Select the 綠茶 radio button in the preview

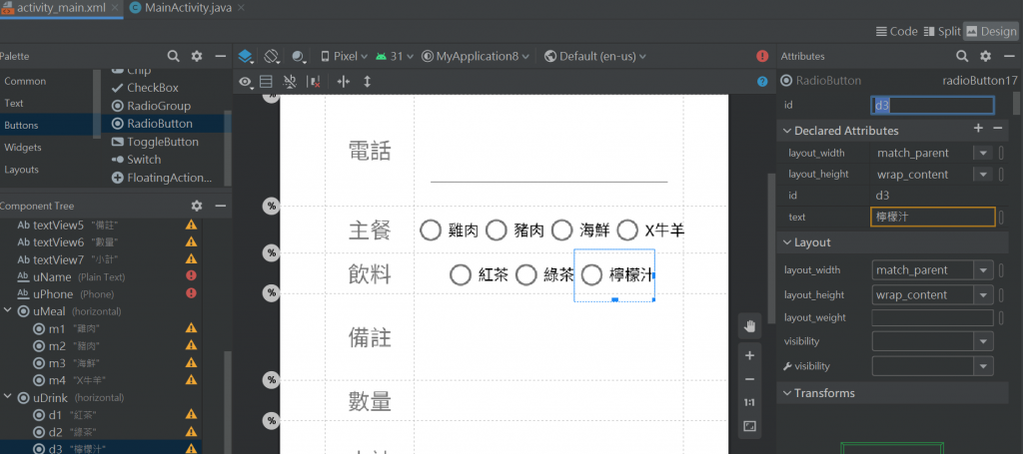coord(544,274)
